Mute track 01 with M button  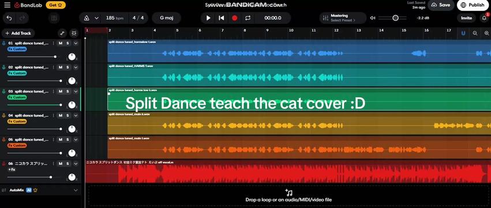click(x=61, y=43)
